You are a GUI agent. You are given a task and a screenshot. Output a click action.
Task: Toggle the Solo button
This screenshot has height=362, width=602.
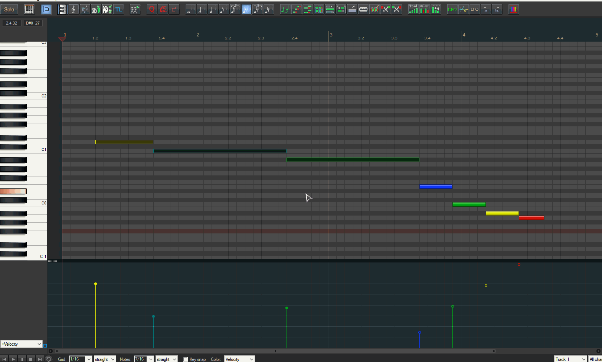(x=9, y=9)
